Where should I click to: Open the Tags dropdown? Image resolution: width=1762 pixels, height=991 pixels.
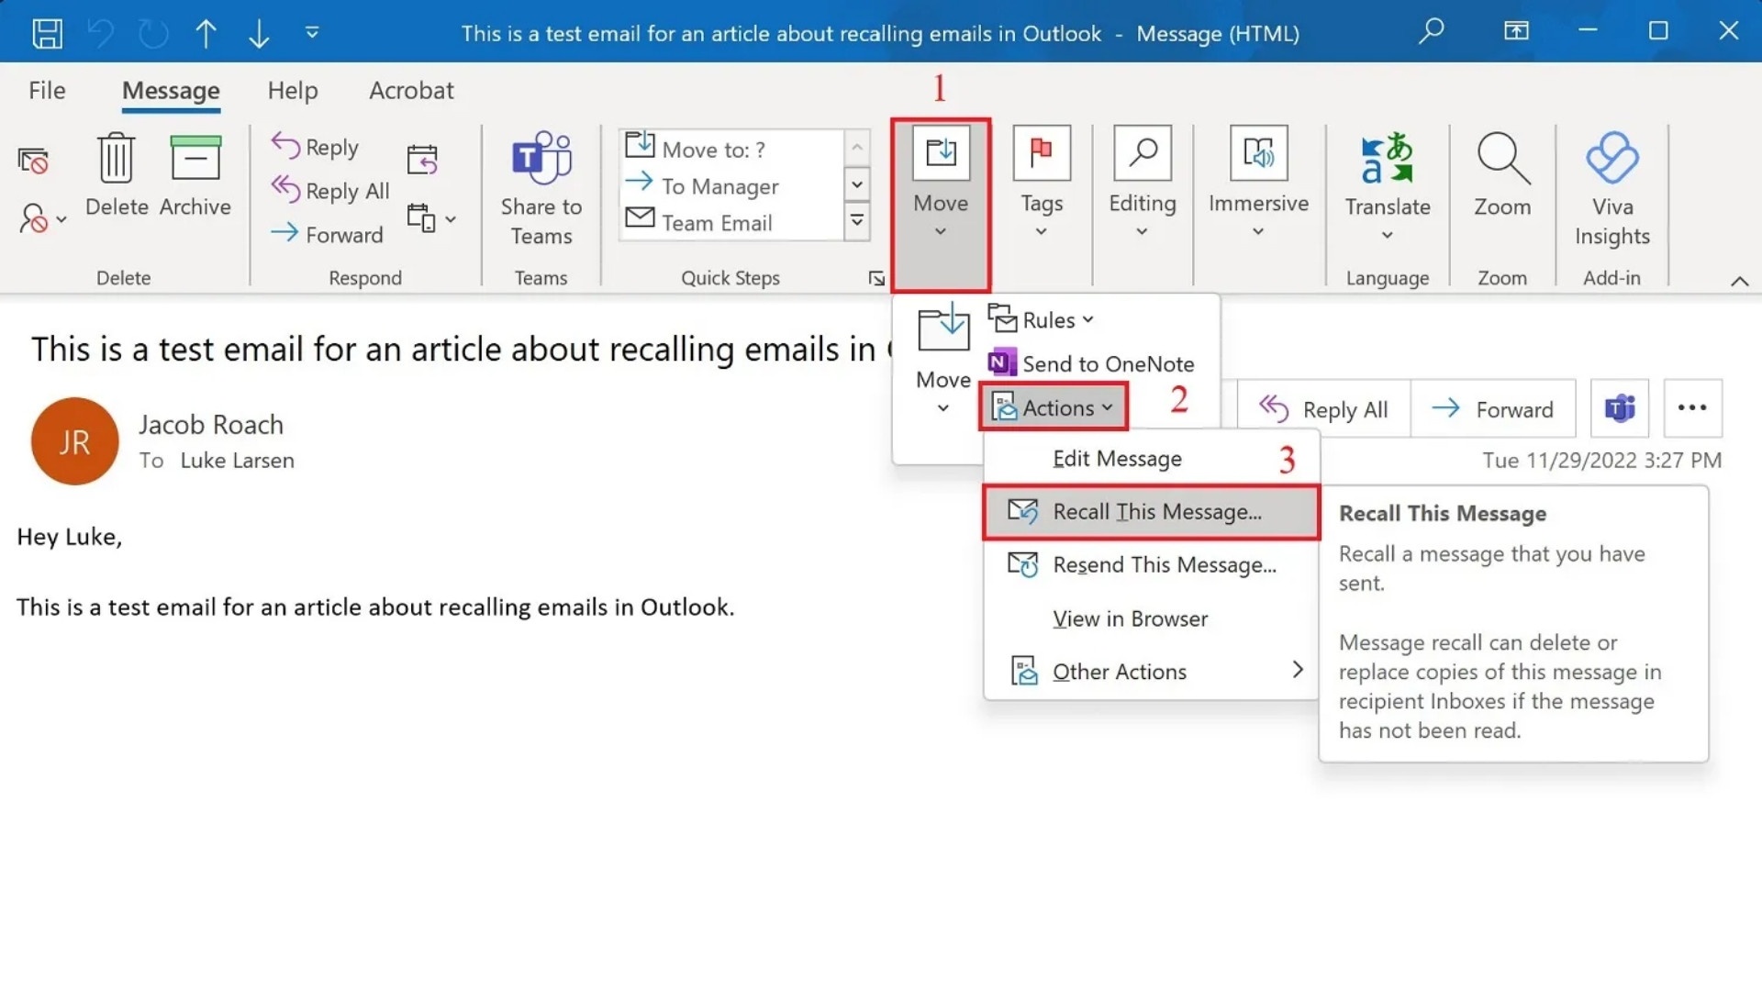tap(1042, 183)
